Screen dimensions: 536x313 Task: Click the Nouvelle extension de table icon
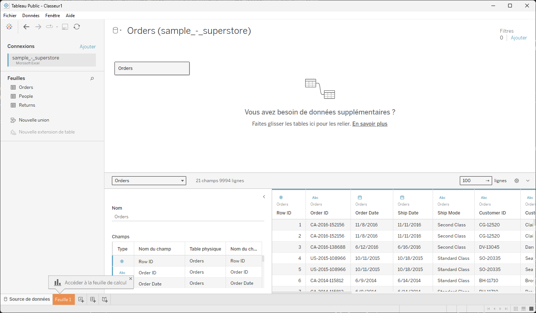tap(13, 132)
